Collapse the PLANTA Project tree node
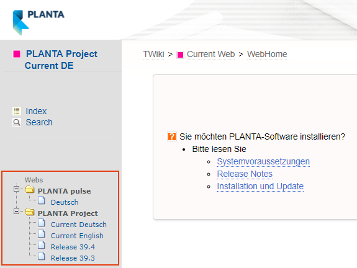 (16, 212)
